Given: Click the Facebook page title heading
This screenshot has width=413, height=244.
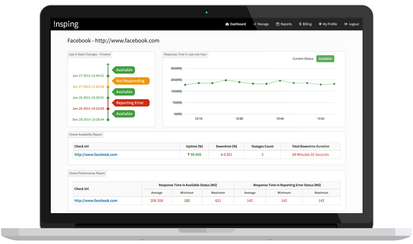Looking at the screenshot, I should (x=113, y=41).
